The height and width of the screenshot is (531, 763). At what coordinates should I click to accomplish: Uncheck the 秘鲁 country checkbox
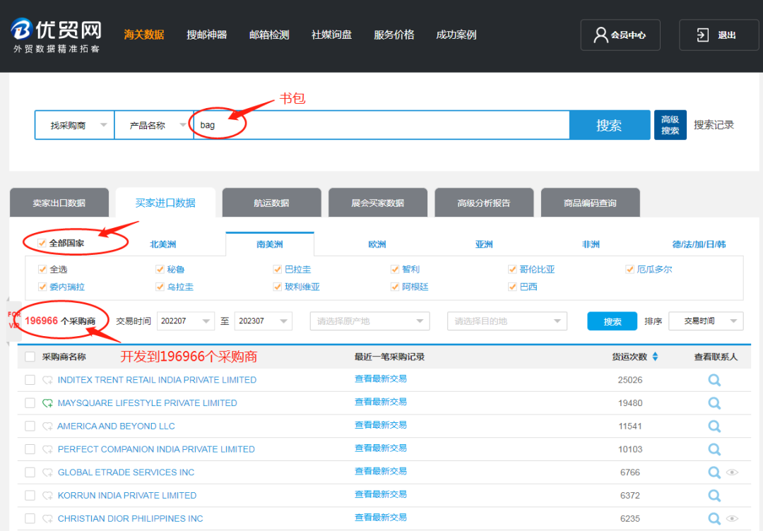click(160, 269)
